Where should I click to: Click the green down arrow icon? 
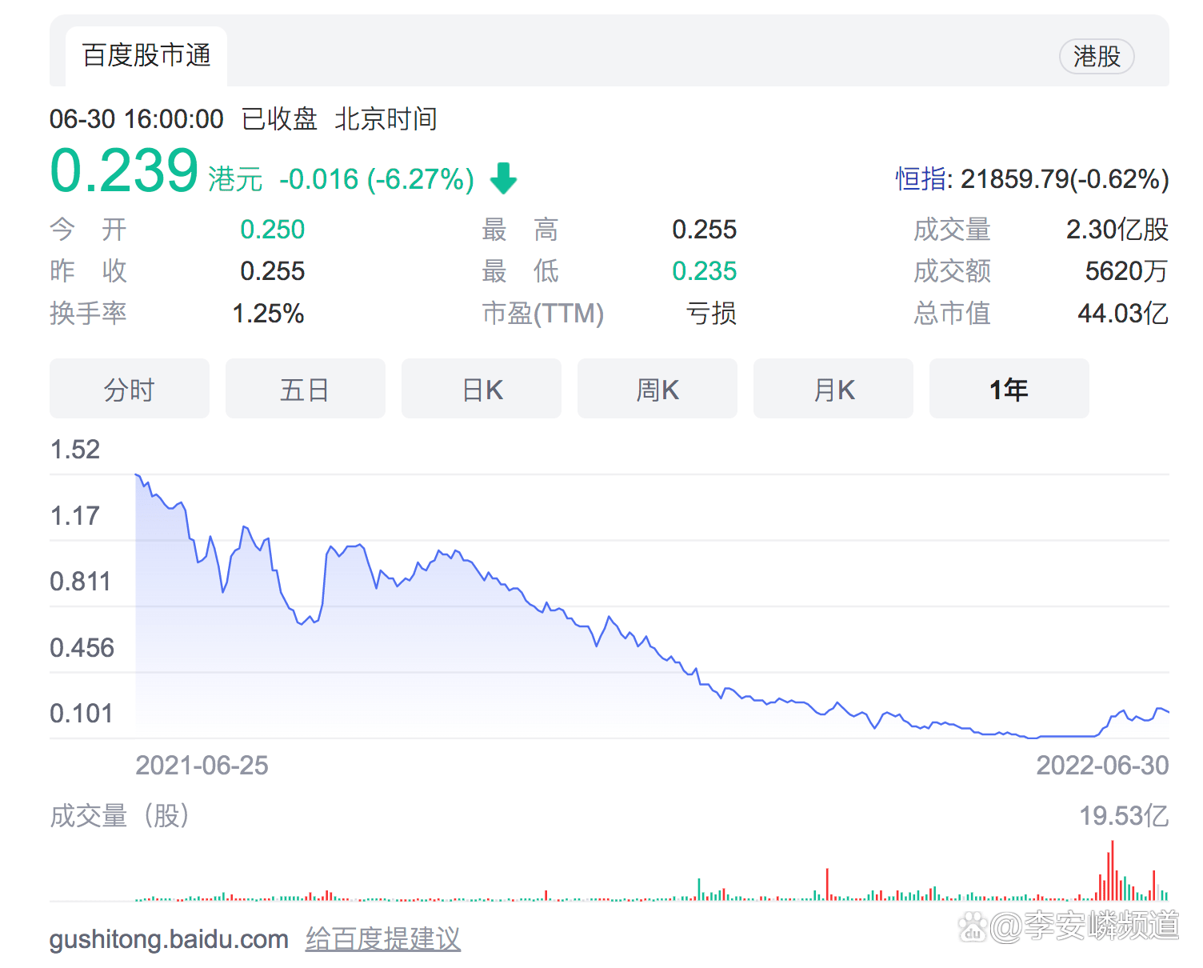coord(503,178)
